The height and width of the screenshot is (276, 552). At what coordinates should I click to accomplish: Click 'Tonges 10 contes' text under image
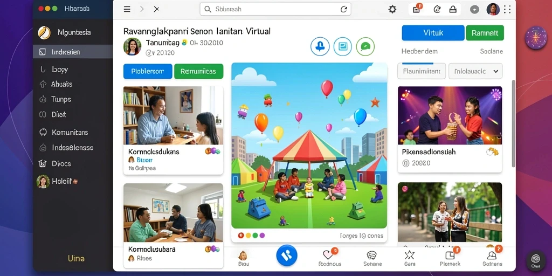click(361, 236)
